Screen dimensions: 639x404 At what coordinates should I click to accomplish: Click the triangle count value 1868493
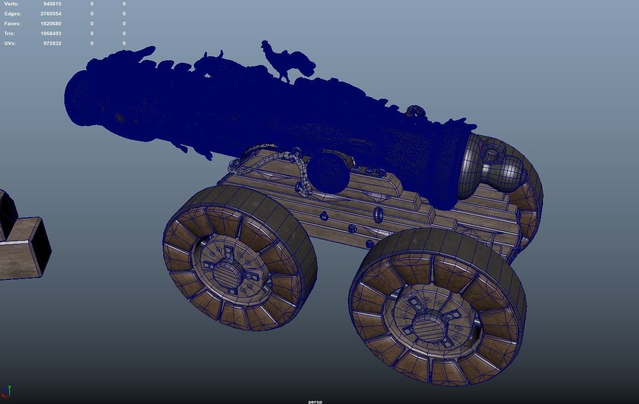51,34
